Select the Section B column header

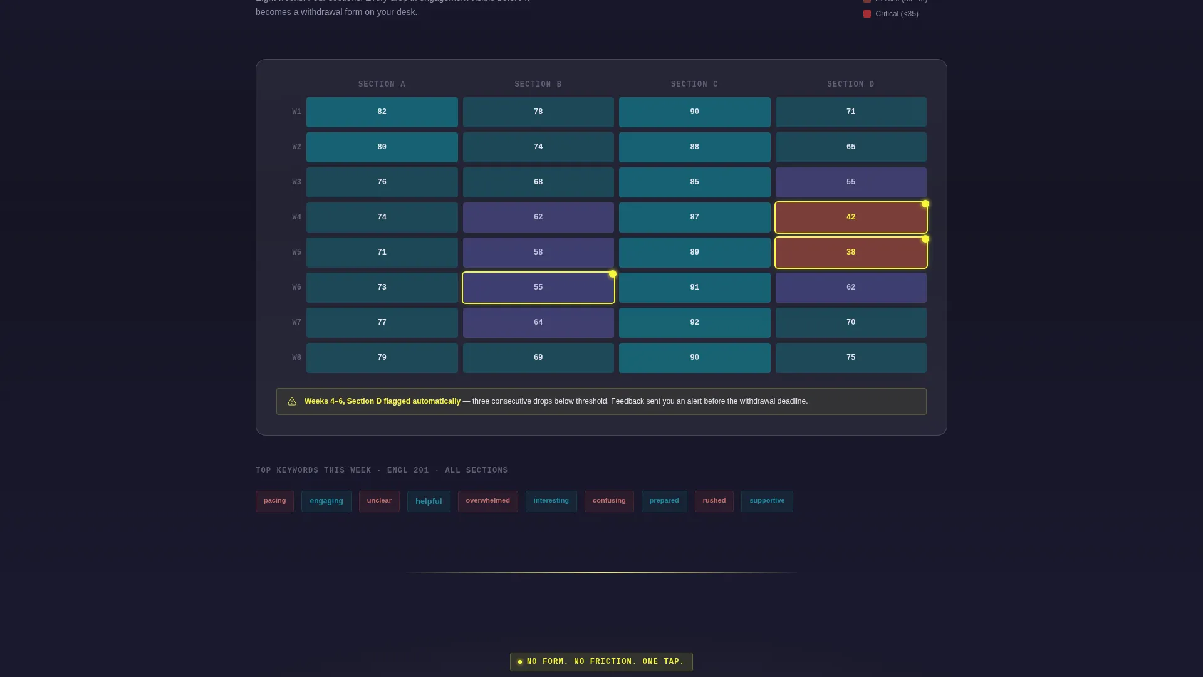click(x=538, y=84)
